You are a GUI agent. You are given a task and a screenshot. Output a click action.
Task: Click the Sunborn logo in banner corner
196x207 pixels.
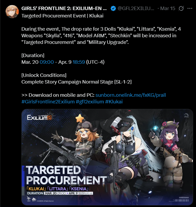coord(29,199)
